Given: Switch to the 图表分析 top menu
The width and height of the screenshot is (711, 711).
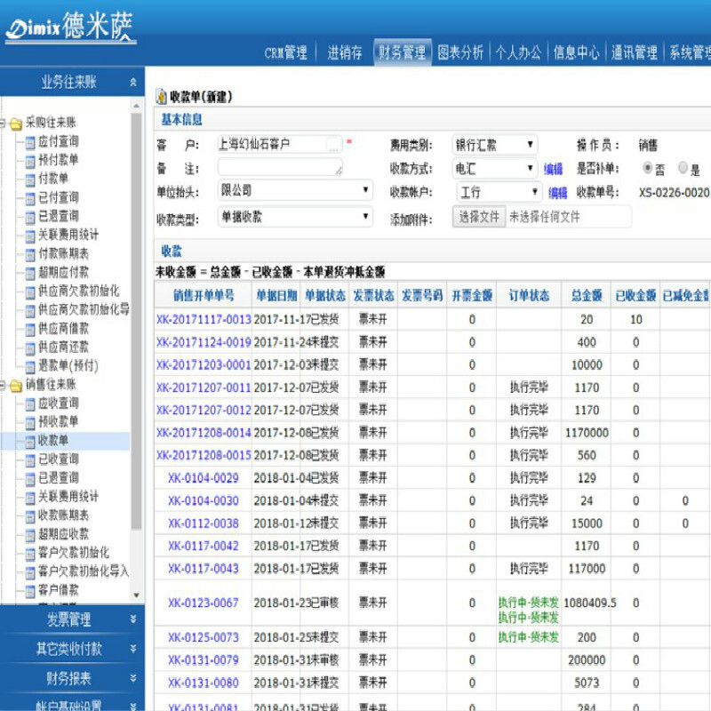Looking at the screenshot, I should [x=460, y=52].
